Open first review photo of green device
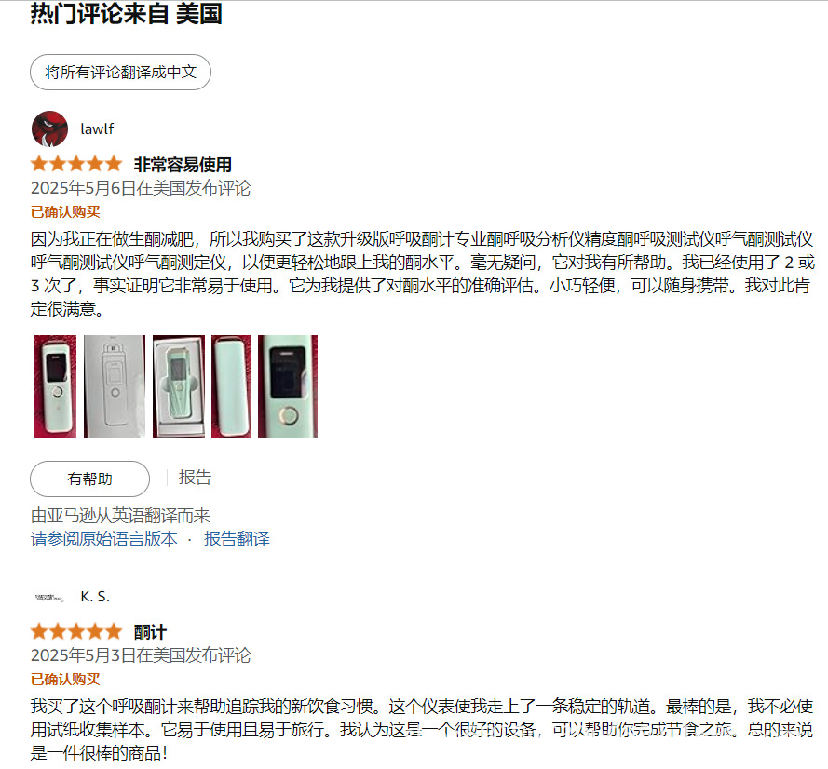This screenshot has width=828, height=769. (55, 386)
